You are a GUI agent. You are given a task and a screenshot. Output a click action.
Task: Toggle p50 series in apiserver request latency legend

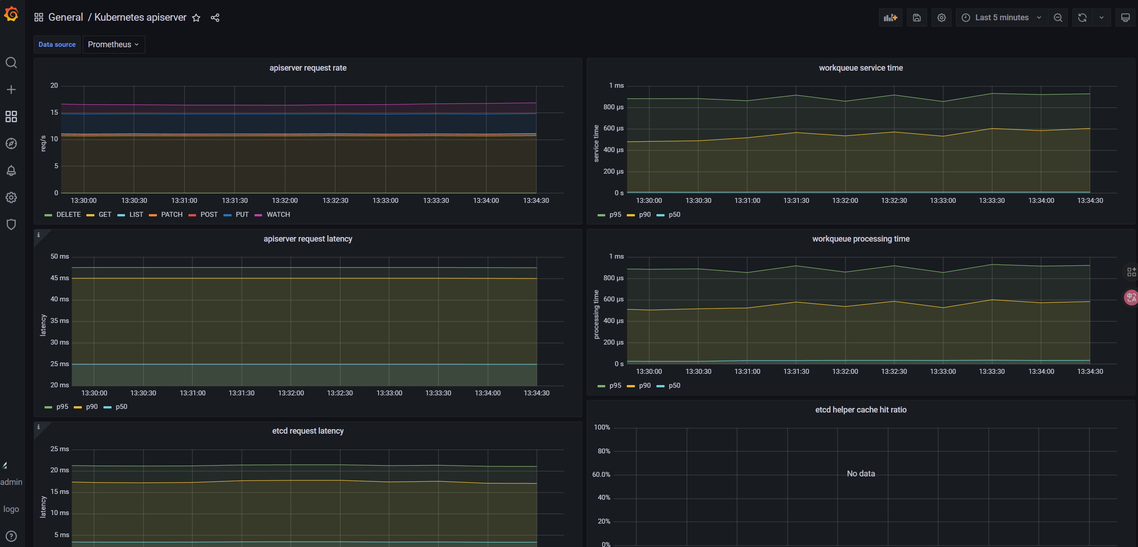[x=121, y=407]
